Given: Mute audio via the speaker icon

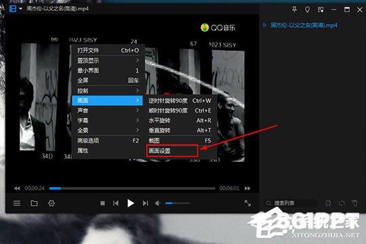Looking at the screenshot, I should (157, 203).
